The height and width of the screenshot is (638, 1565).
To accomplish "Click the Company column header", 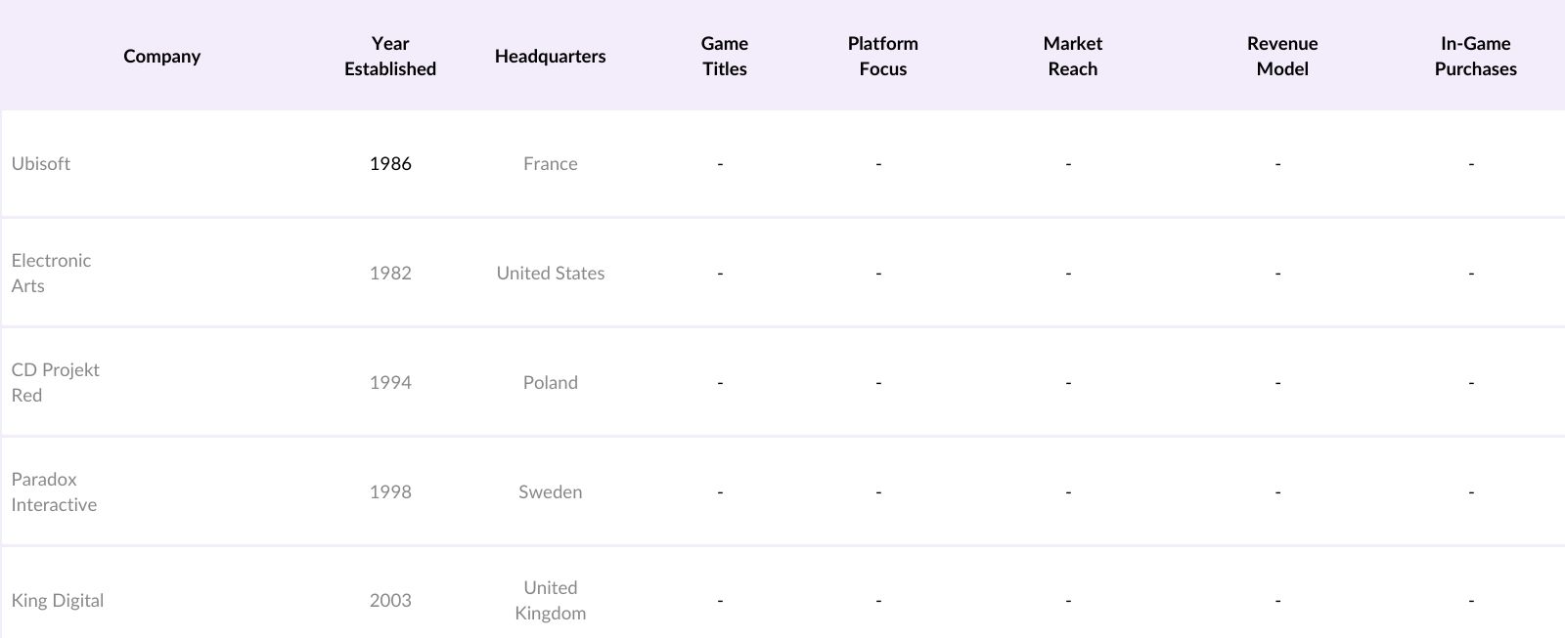I will pos(161,56).
